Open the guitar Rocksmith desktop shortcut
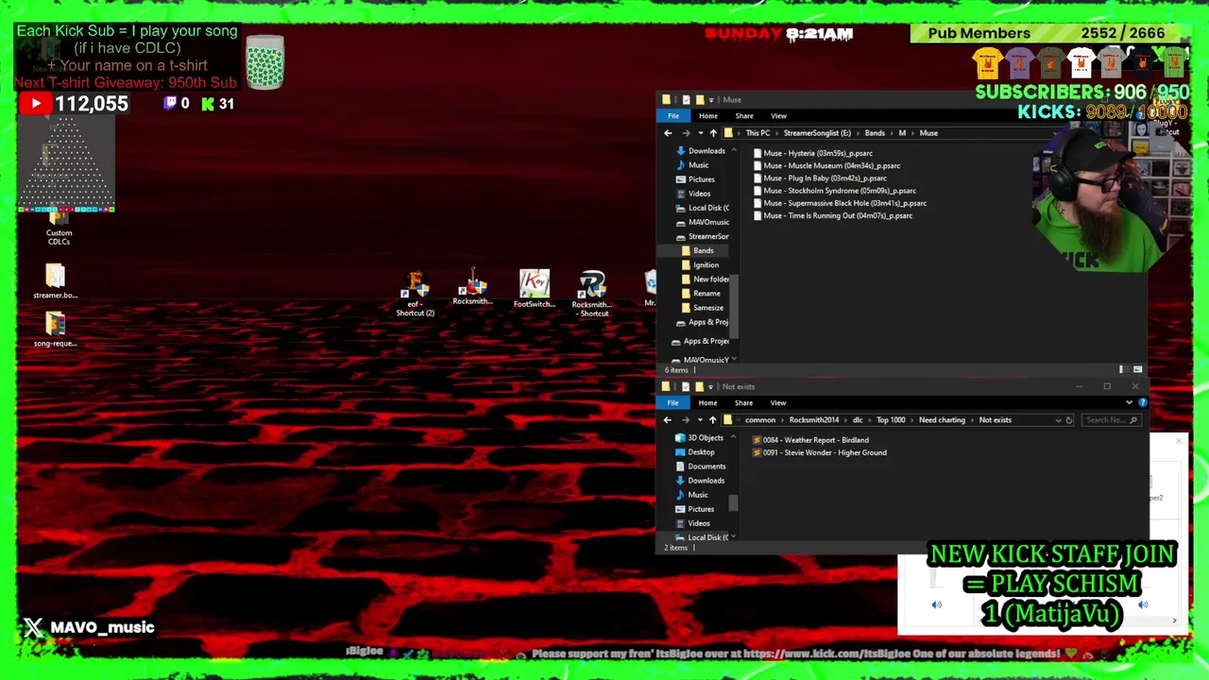 click(472, 287)
